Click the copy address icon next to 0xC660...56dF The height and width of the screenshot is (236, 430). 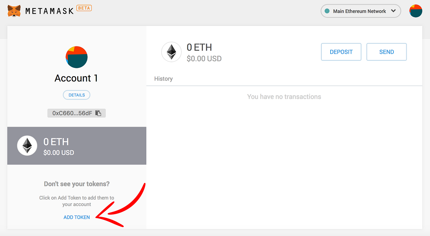pyautogui.click(x=98, y=113)
